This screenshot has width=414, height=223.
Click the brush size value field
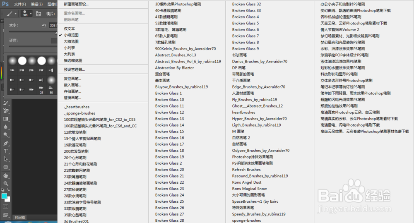click(53, 25)
